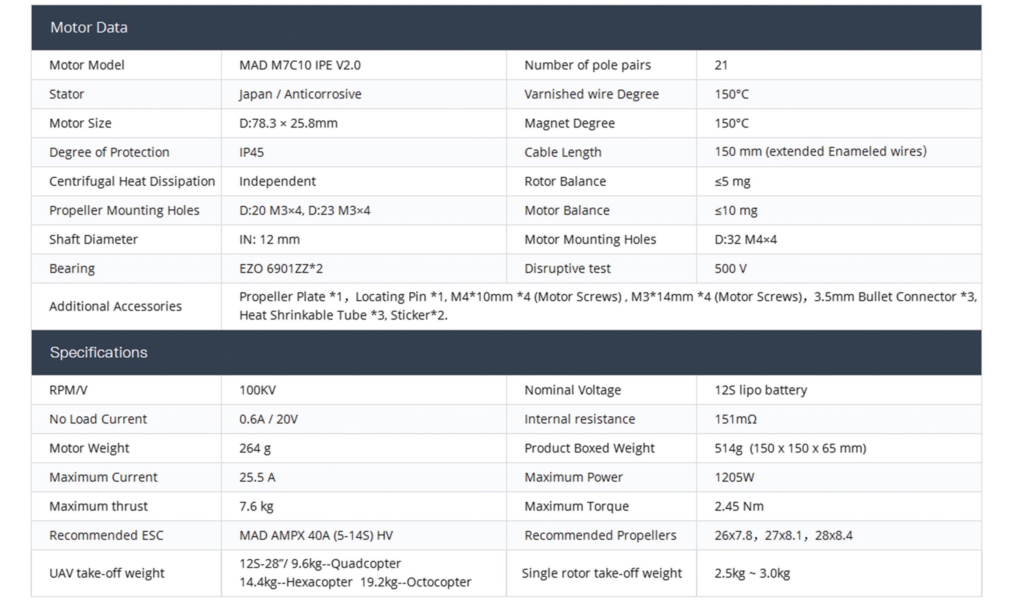The image size is (1014, 612).
Task: Click the MAD AMPX 40A (5-14S) HV ESC value
Action: tap(316, 535)
